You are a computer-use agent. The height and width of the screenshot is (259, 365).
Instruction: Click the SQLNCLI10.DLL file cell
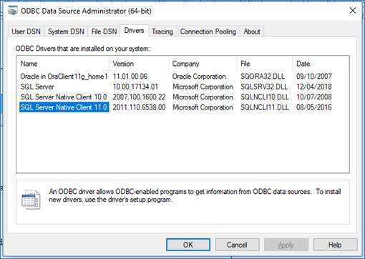click(x=265, y=97)
